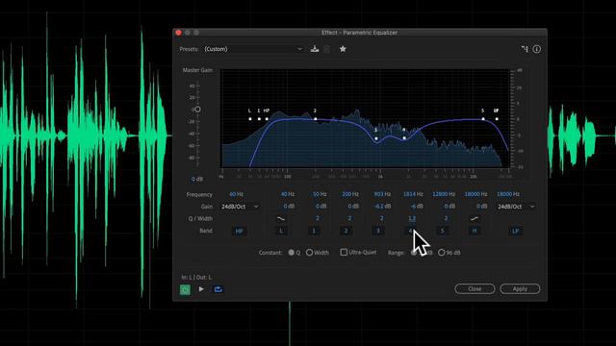Open the channel map editor icon
The width and height of the screenshot is (616, 346).
pyautogui.click(x=525, y=49)
